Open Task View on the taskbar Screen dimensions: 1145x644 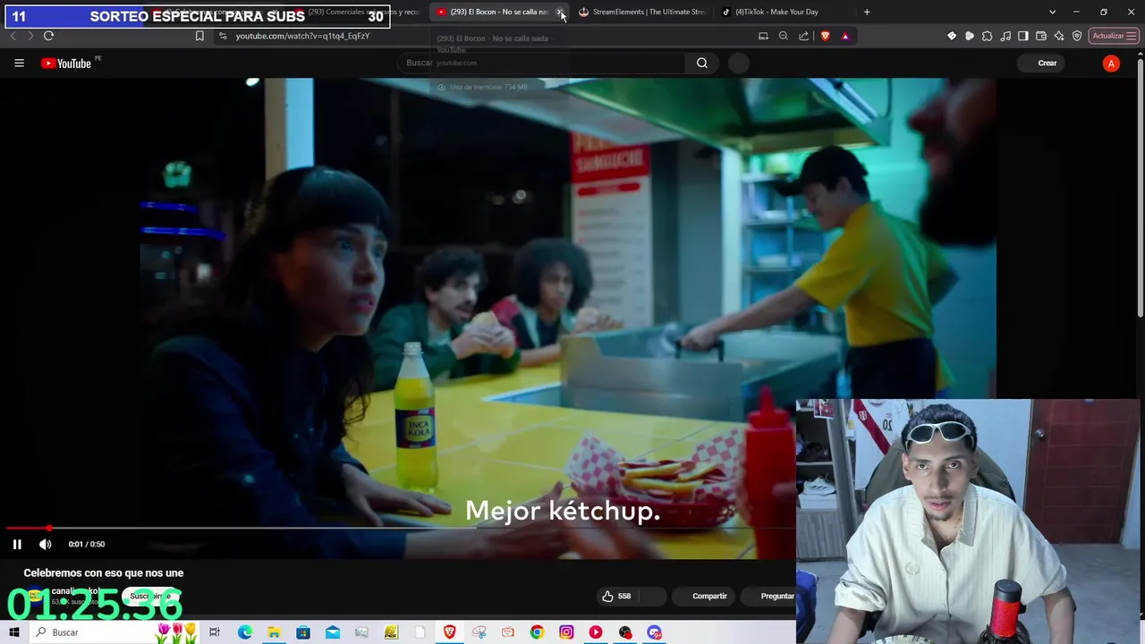(215, 632)
